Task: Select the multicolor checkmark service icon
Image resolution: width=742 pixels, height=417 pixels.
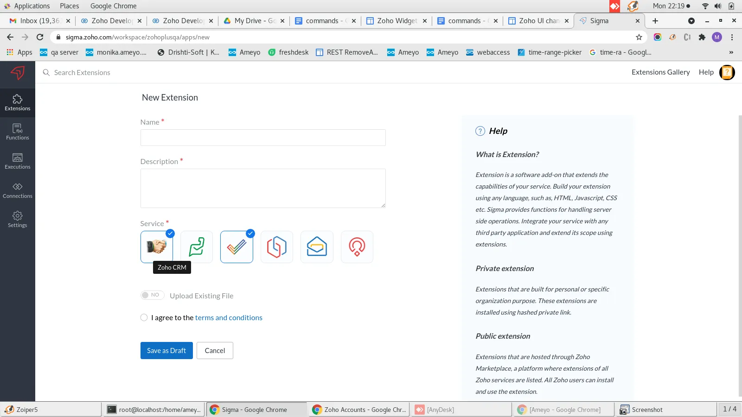Action: [x=237, y=247]
